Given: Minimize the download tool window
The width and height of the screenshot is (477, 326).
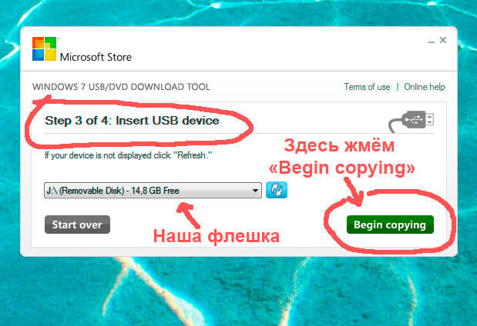Looking at the screenshot, I should (431, 41).
